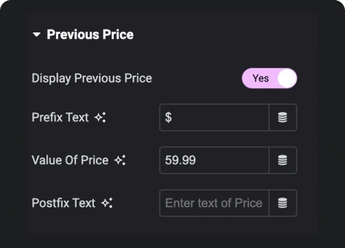Click the Value Of Price label

pyautogui.click(x=70, y=160)
